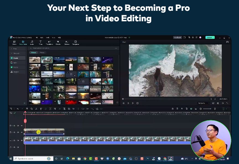Open the three-dot menu in the media panel
The width and height of the screenshot is (239, 164).
pos(116,48)
